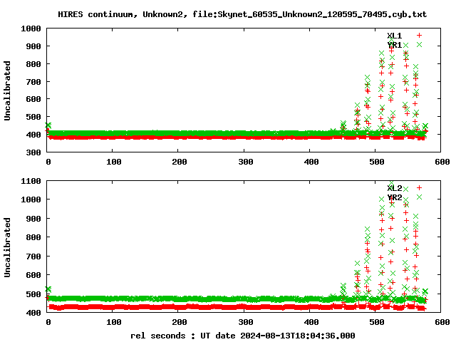Click the 500 x-axis tick under the XL2/YR2 plot

[x=377, y=322]
